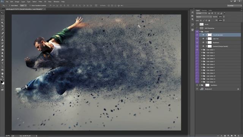Screen dimensions: 243x137
Task: Click lock all icon in Layers panel
Action: click(x=209, y=20)
